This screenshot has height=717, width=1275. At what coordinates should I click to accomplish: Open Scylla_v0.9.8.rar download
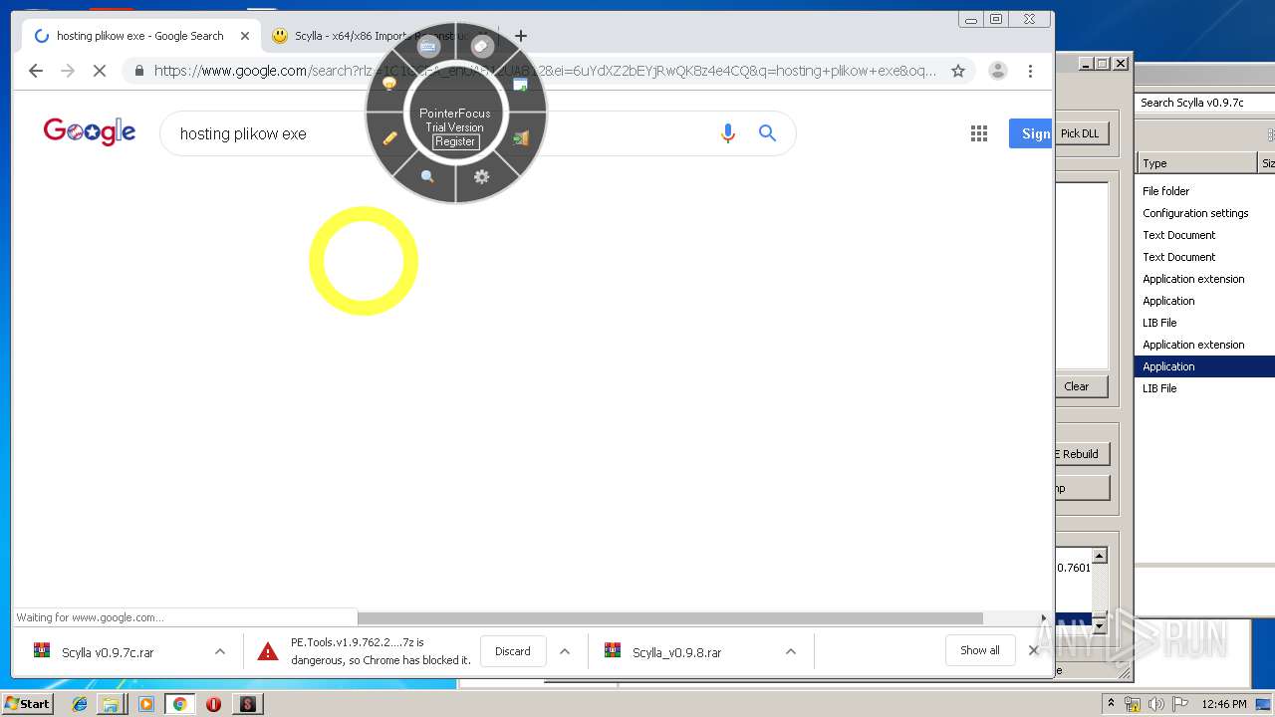pos(677,652)
